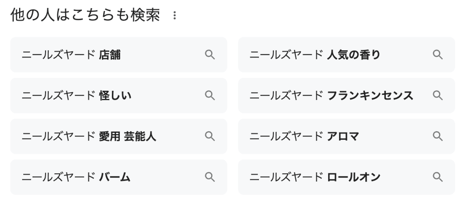Click magnifier icon next to 愛用 芸能人
Screen dimensions: 466x206
[210, 136]
